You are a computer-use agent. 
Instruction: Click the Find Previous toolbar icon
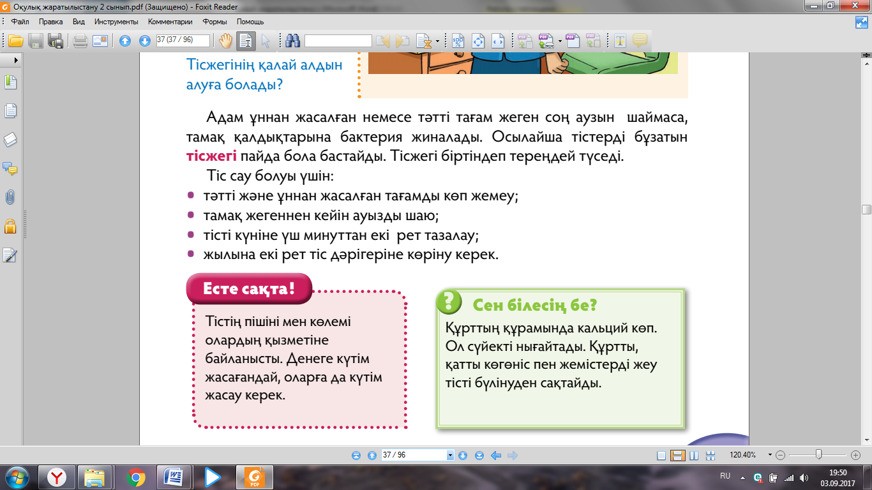383,41
